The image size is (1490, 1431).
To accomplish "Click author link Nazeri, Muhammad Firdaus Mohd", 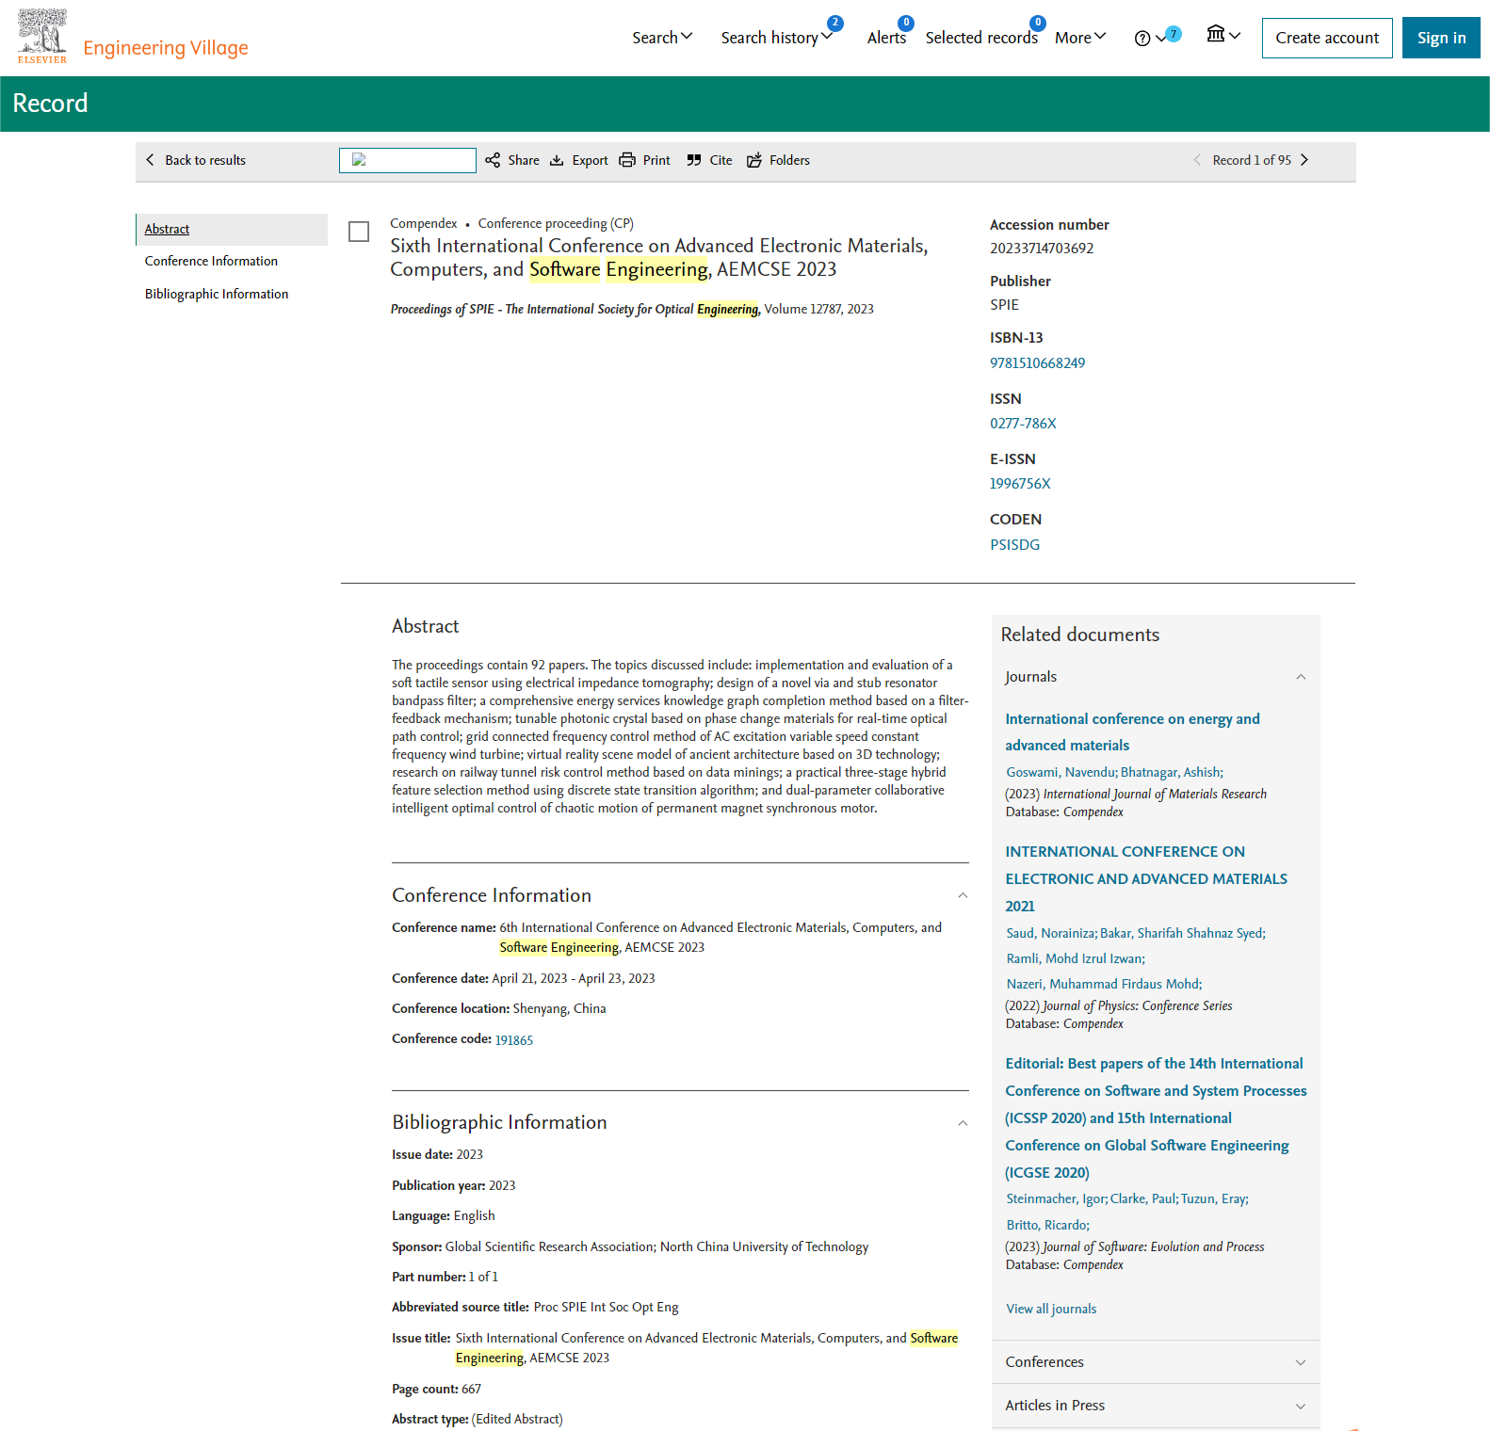I will 1103,984.
